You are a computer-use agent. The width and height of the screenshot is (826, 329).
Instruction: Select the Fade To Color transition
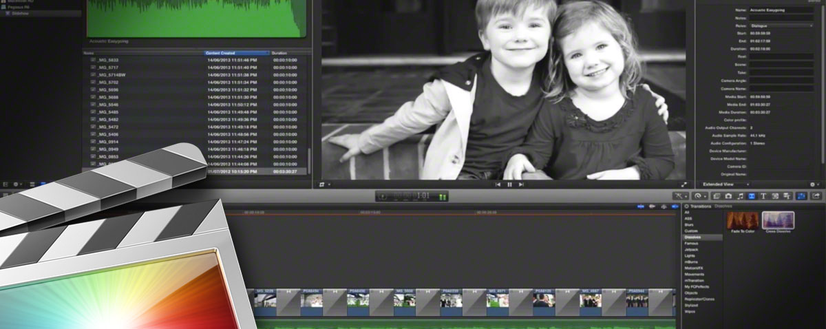[x=742, y=222]
